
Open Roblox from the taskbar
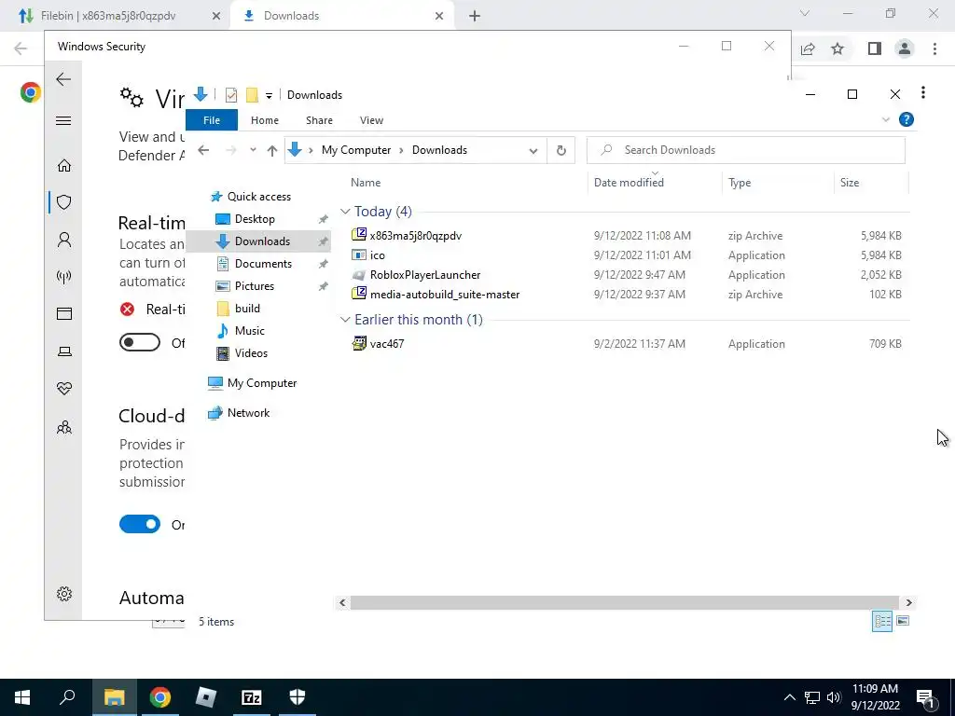point(206,697)
